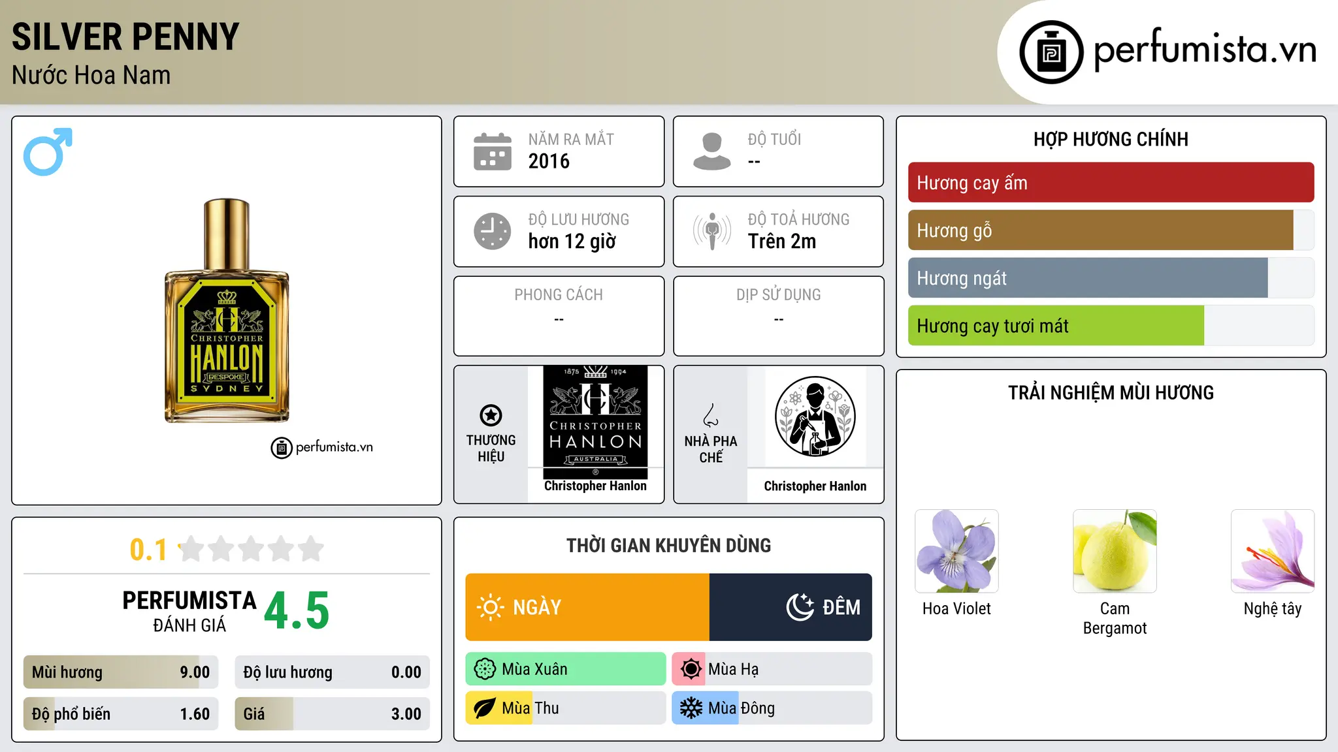Screen dimensions: 1338x752
Task: Click the HỢP HƯƠNG CHÍNH heading
Action: (x=1111, y=139)
